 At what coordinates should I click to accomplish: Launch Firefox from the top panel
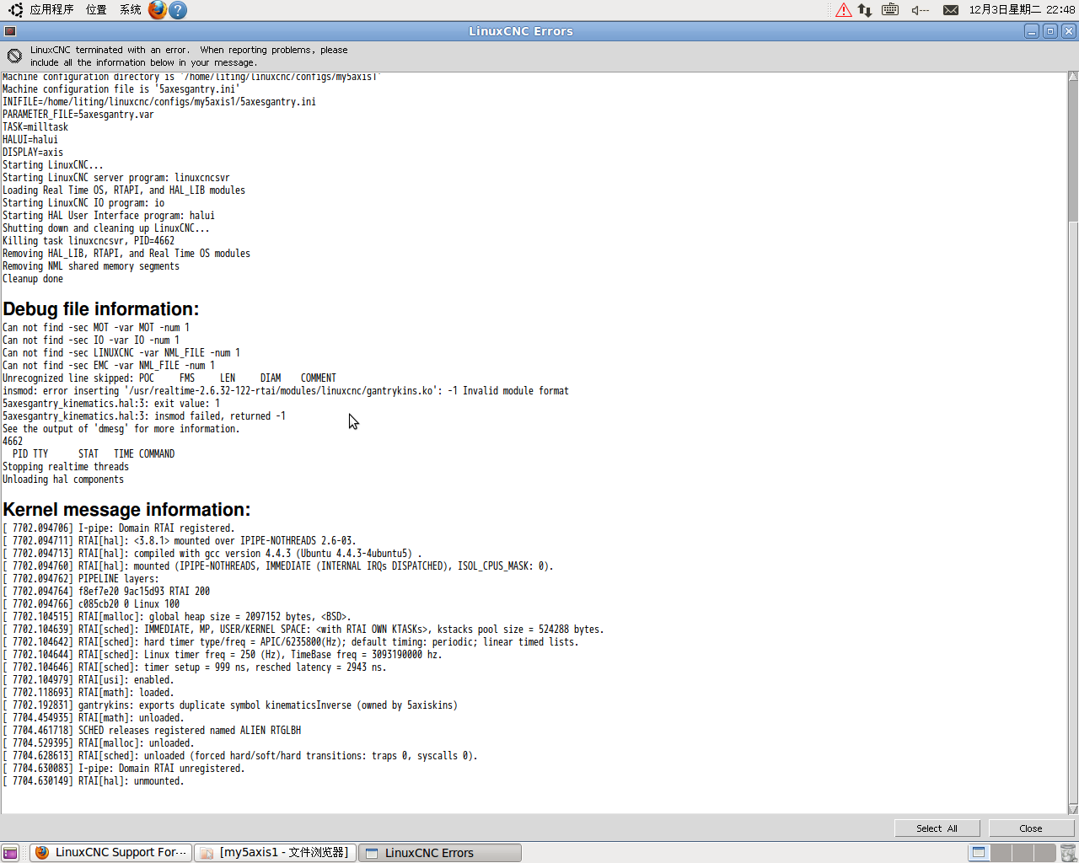pos(158,9)
